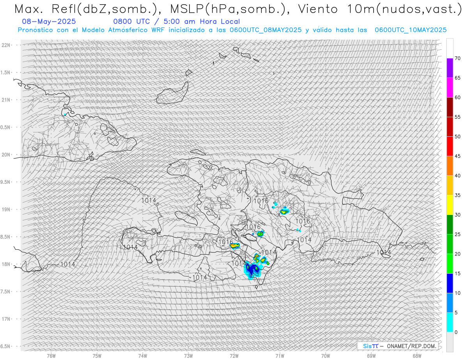Select the light blue 5–10 dBZ swatch
This screenshot has width=468, height=361.
point(450,303)
